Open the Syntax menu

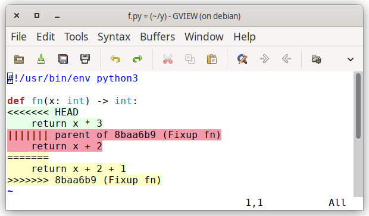tap(114, 37)
